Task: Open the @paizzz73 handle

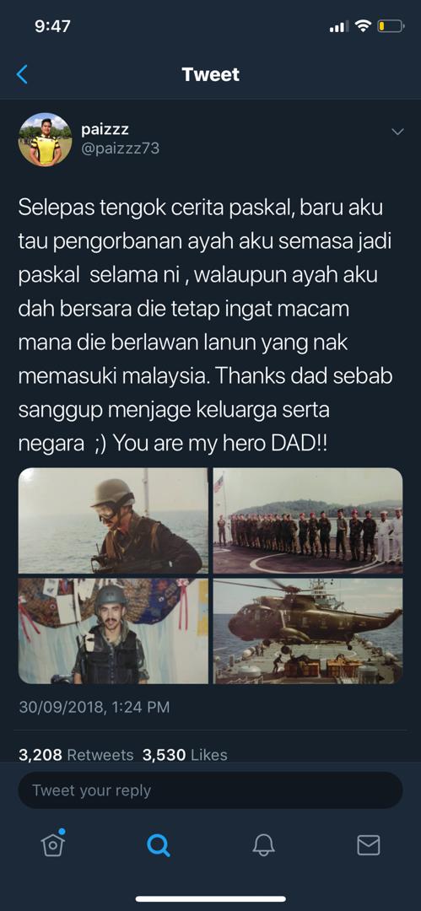Action: click(120, 148)
